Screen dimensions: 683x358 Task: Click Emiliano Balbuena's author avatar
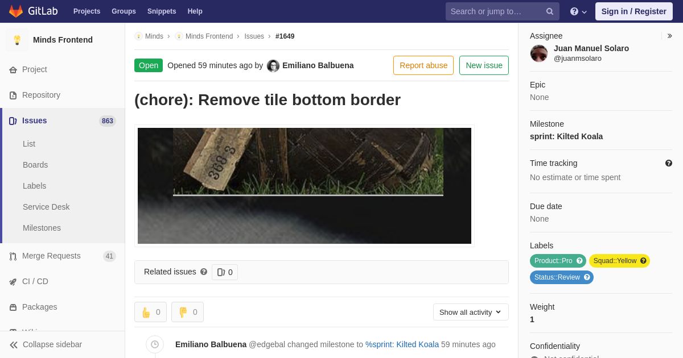[273, 65]
